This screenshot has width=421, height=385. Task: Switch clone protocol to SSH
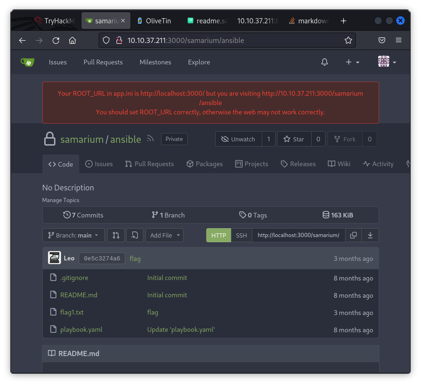[241, 235]
